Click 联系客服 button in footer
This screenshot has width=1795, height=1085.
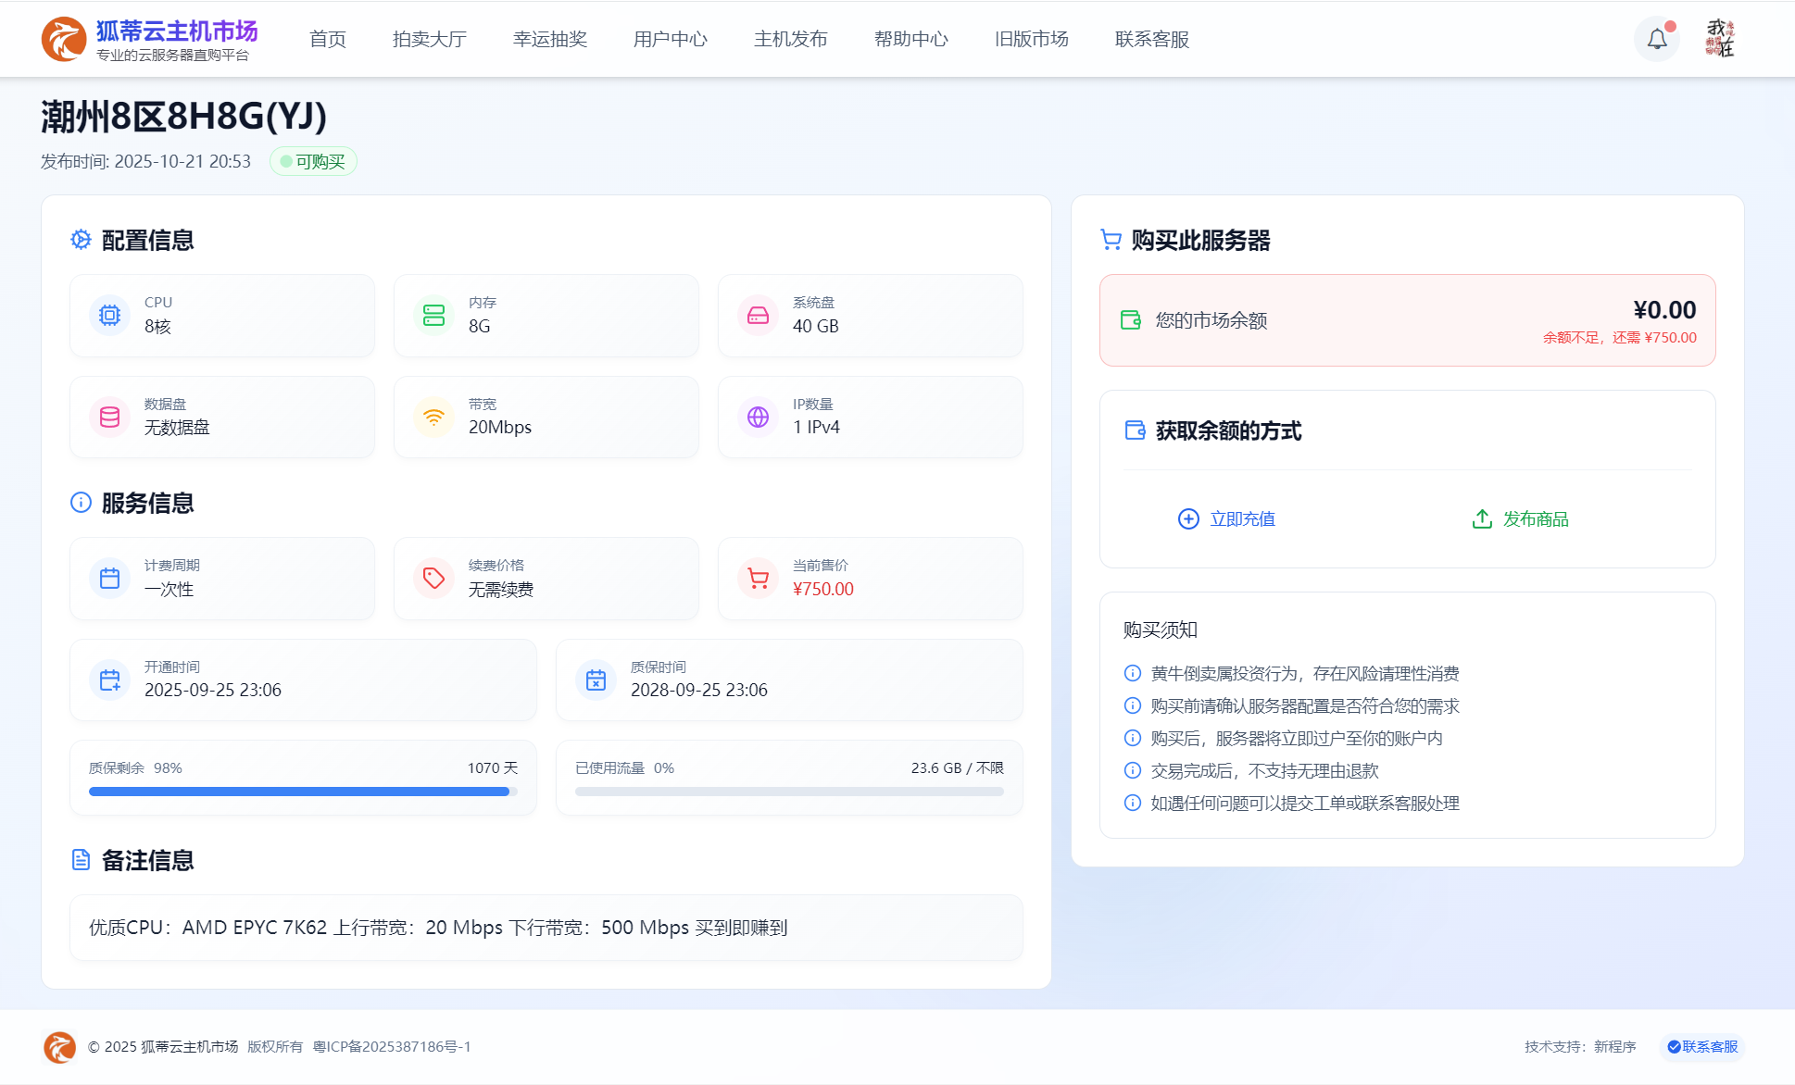[x=1702, y=1046]
